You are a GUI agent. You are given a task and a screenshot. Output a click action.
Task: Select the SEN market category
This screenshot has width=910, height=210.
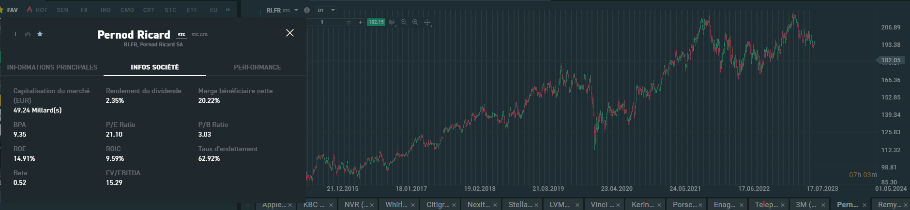point(62,10)
